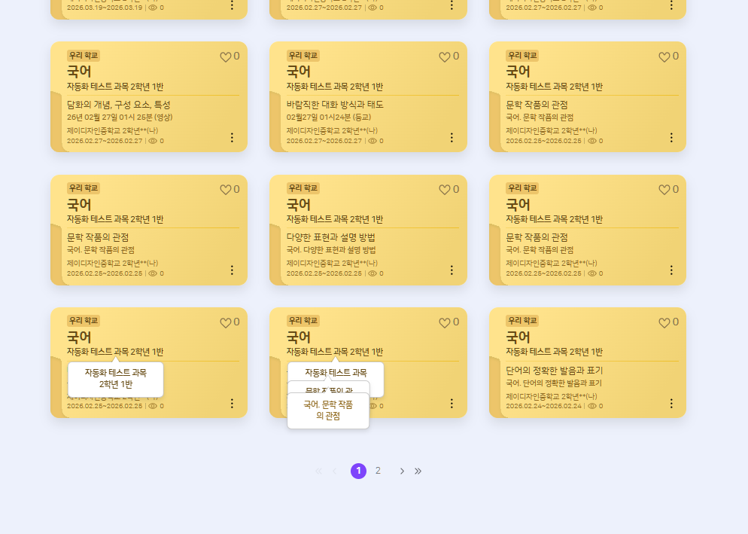Click eye icon on '단어의 정확한 발음과 표기' card

click(592, 406)
